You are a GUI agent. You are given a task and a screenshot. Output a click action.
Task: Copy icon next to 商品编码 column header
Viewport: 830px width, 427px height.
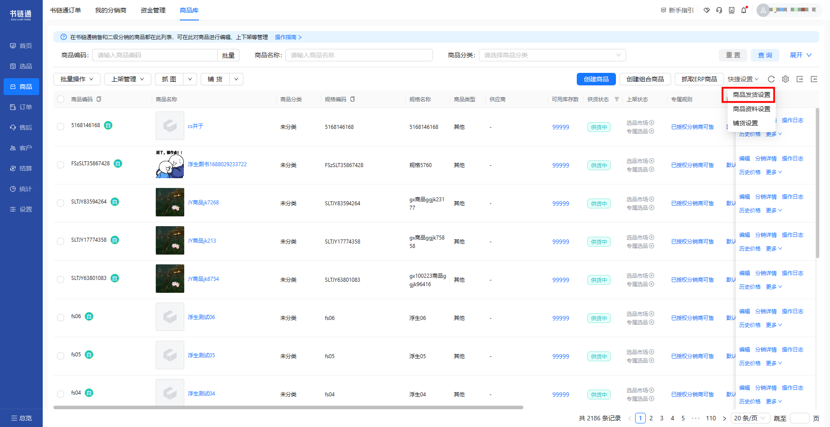[x=99, y=99]
